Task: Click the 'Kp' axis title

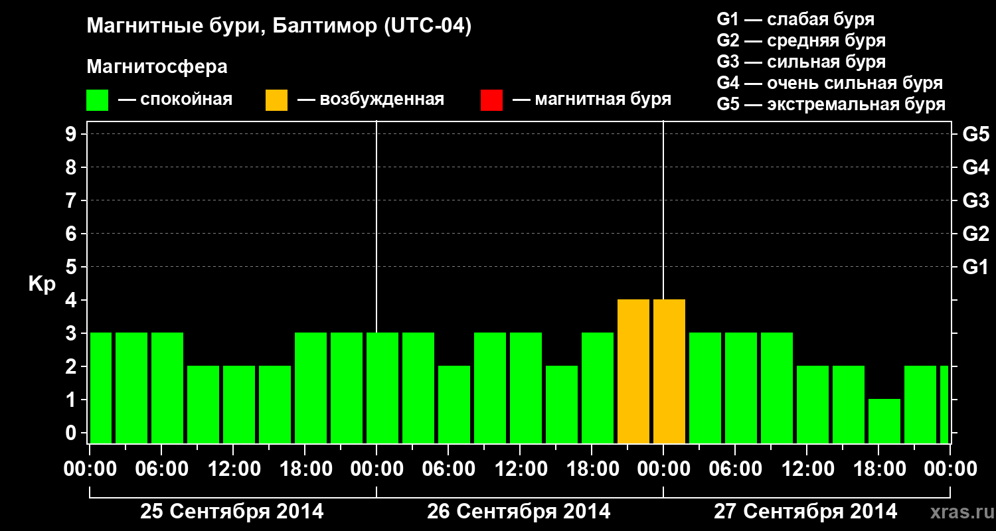Action: [42, 285]
